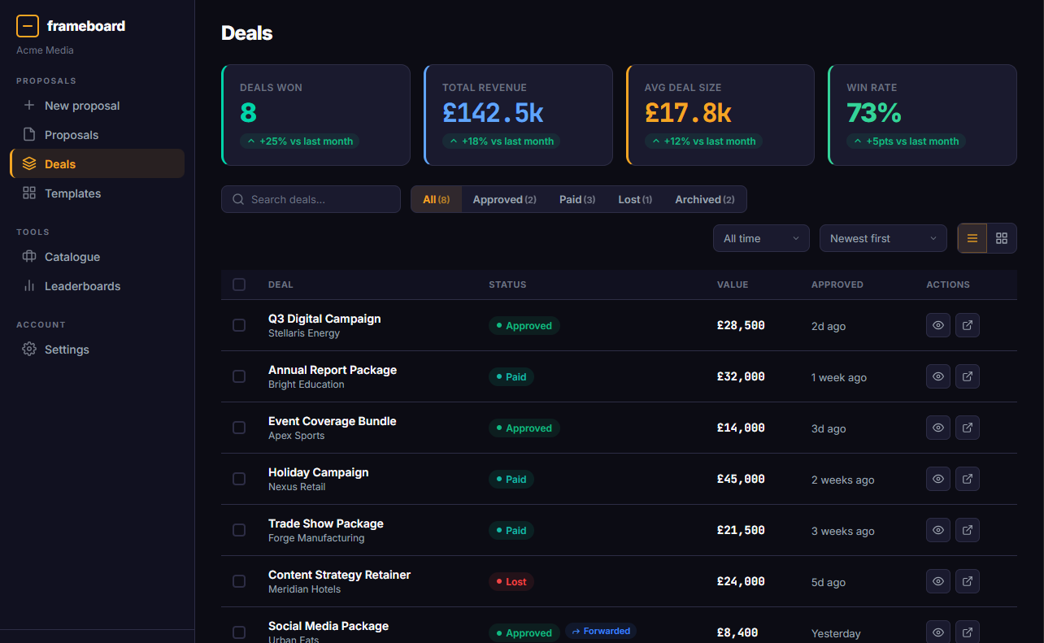The width and height of the screenshot is (1044, 643).
Task: Check the Holiday Campaign row
Action: (x=239, y=479)
